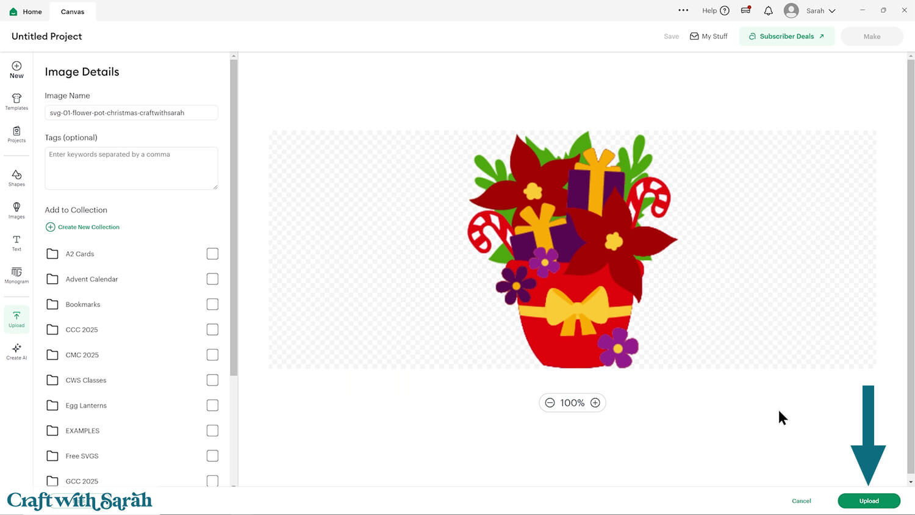Check the CWS Classes collection checkbox
Image resolution: width=915 pixels, height=515 pixels.
point(212,380)
